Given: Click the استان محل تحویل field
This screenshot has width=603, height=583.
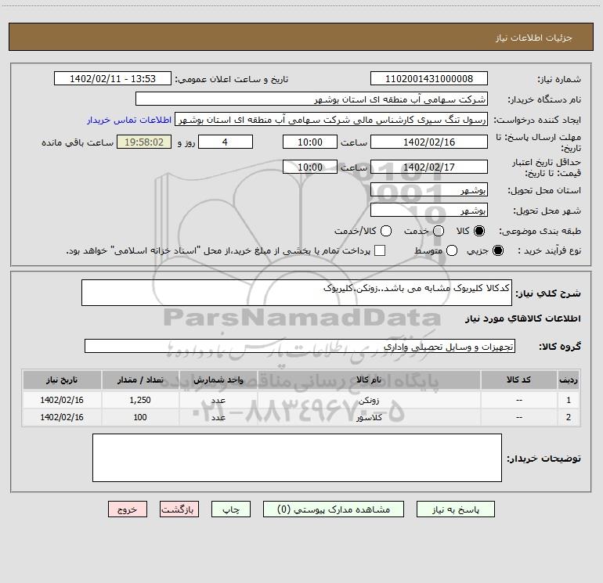Looking at the screenshot, I should coord(429,189).
